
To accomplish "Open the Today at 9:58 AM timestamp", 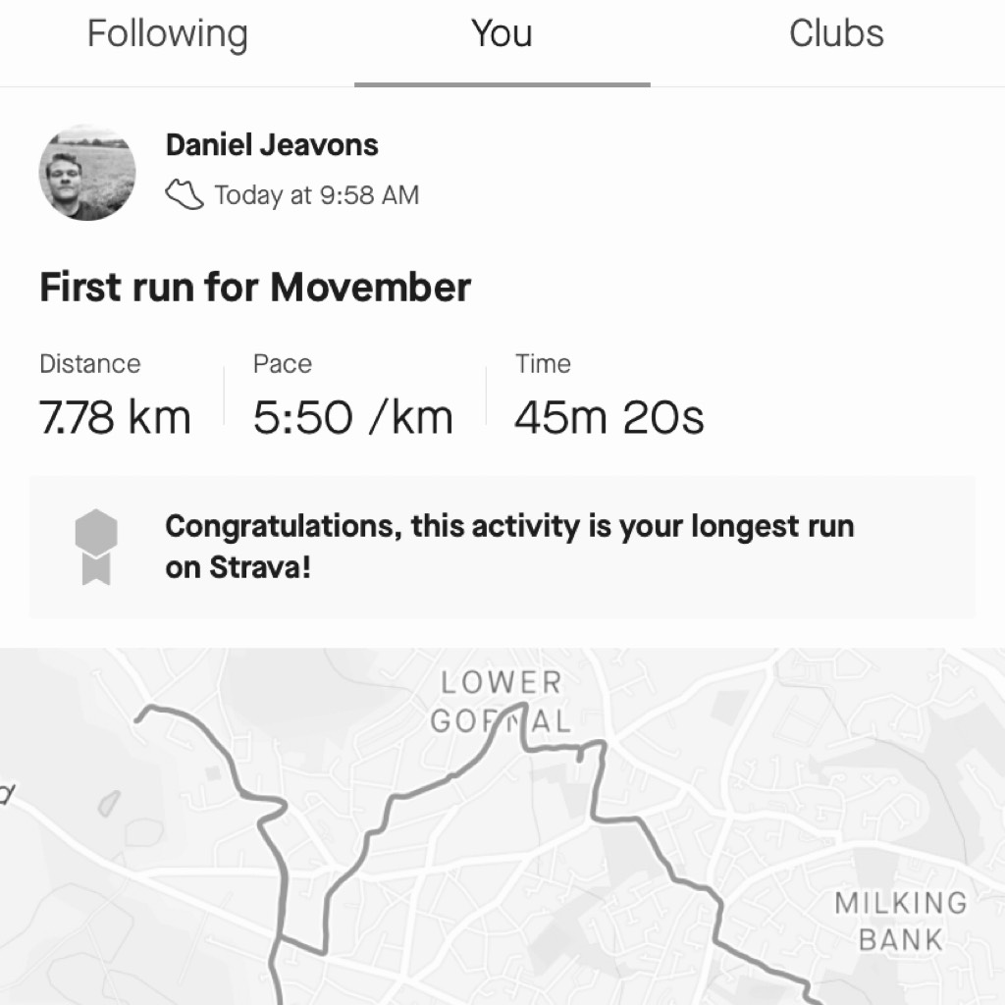I will tap(317, 195).
